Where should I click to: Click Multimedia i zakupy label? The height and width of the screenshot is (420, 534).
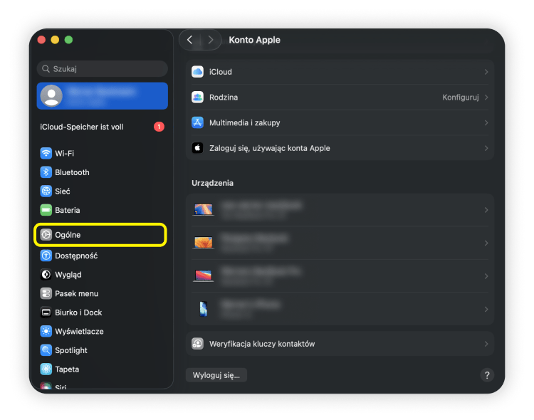244,122
